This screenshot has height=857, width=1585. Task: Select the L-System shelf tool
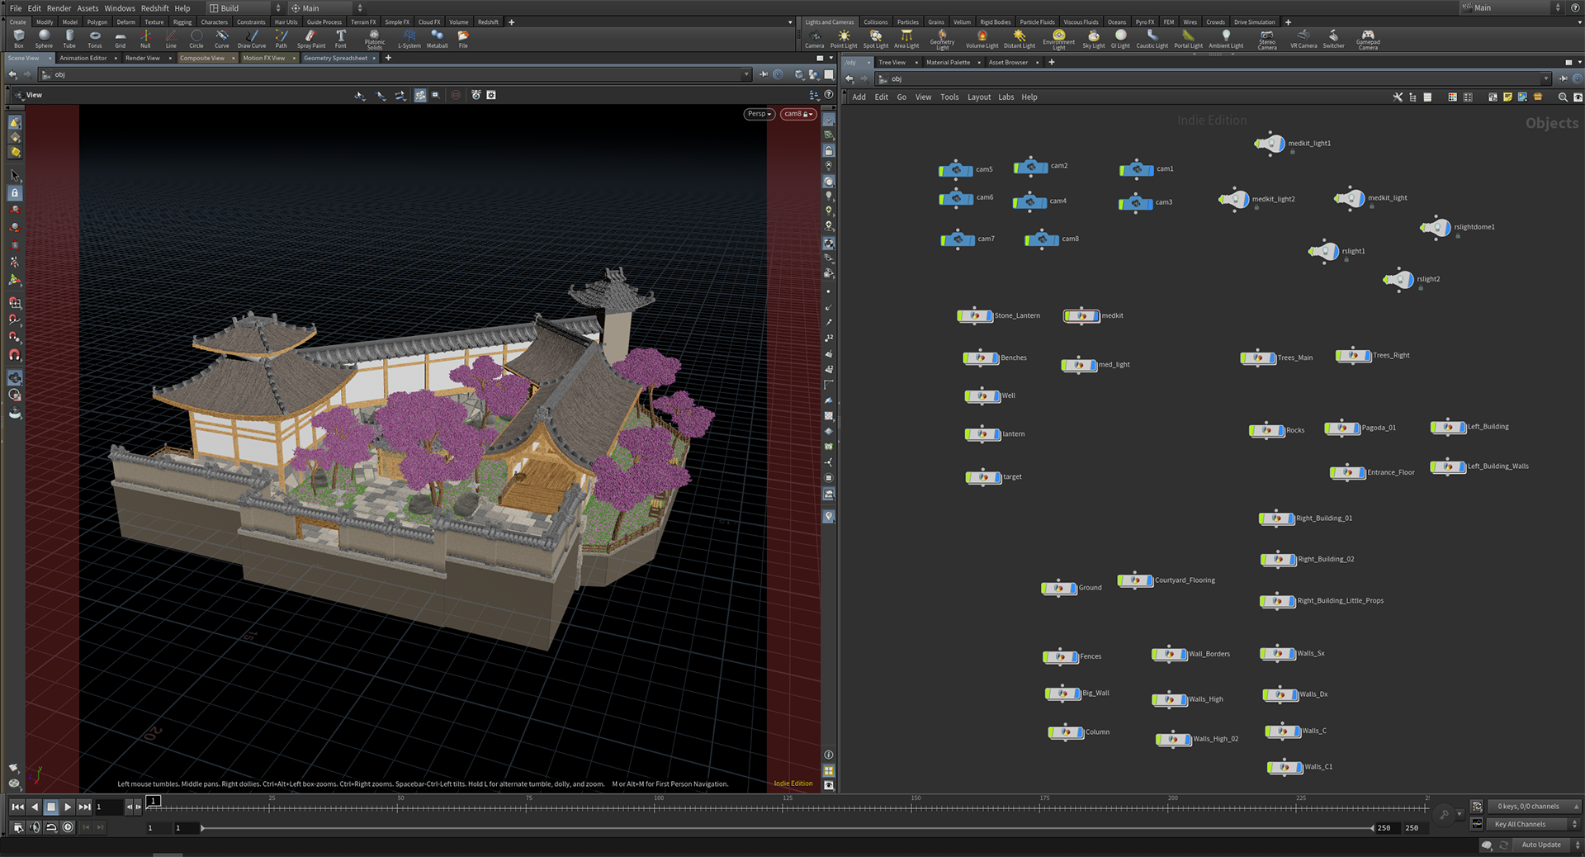409,39
